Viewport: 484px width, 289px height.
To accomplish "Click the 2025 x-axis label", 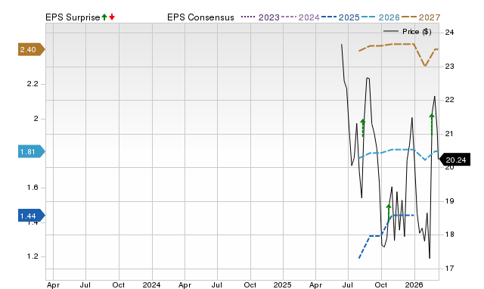I will coord(282,284).
